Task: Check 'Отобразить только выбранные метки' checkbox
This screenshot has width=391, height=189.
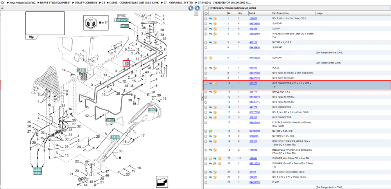Action: click(x=207, y=8)
